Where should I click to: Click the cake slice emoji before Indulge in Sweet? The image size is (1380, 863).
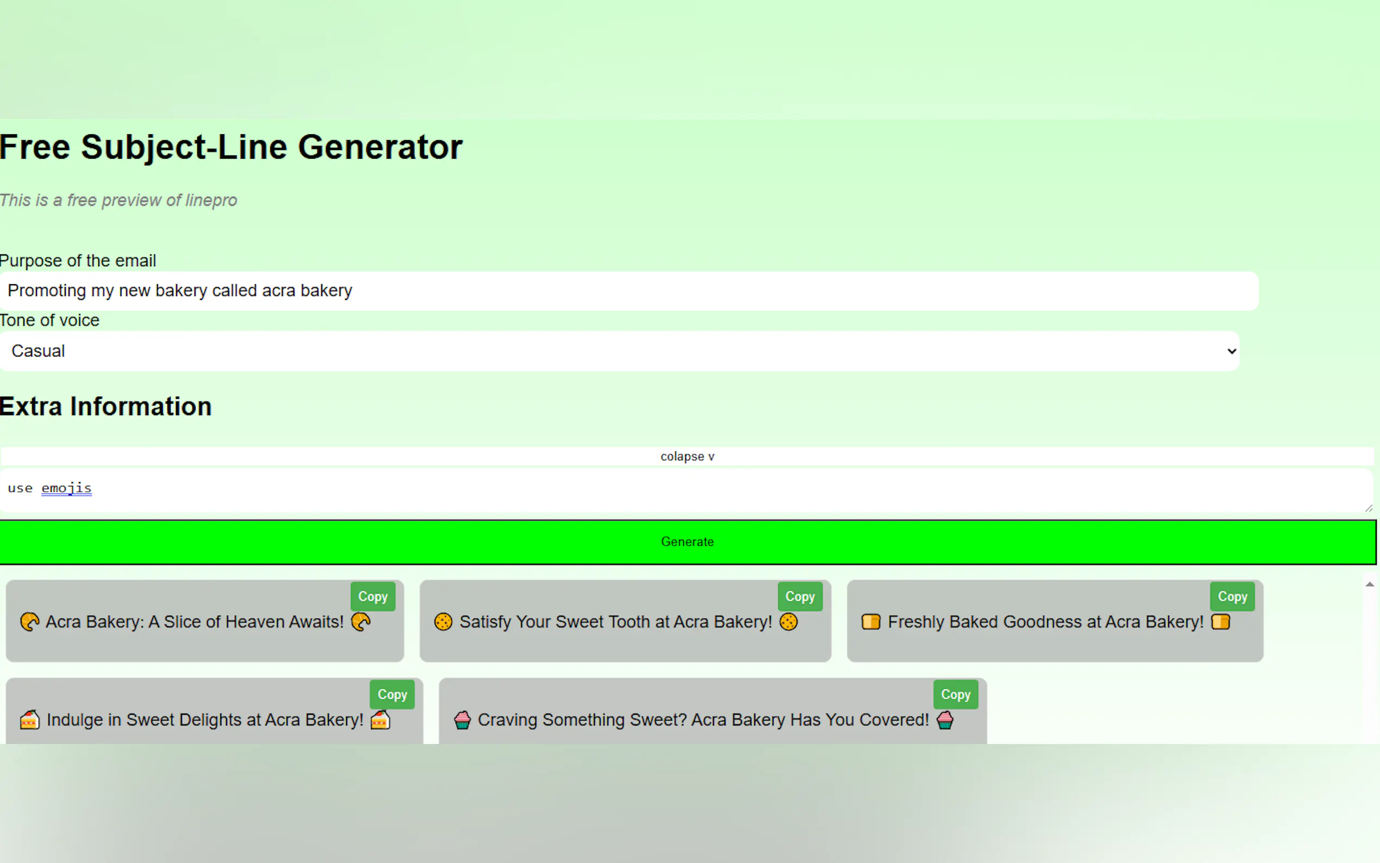click(x=30, y=720)
